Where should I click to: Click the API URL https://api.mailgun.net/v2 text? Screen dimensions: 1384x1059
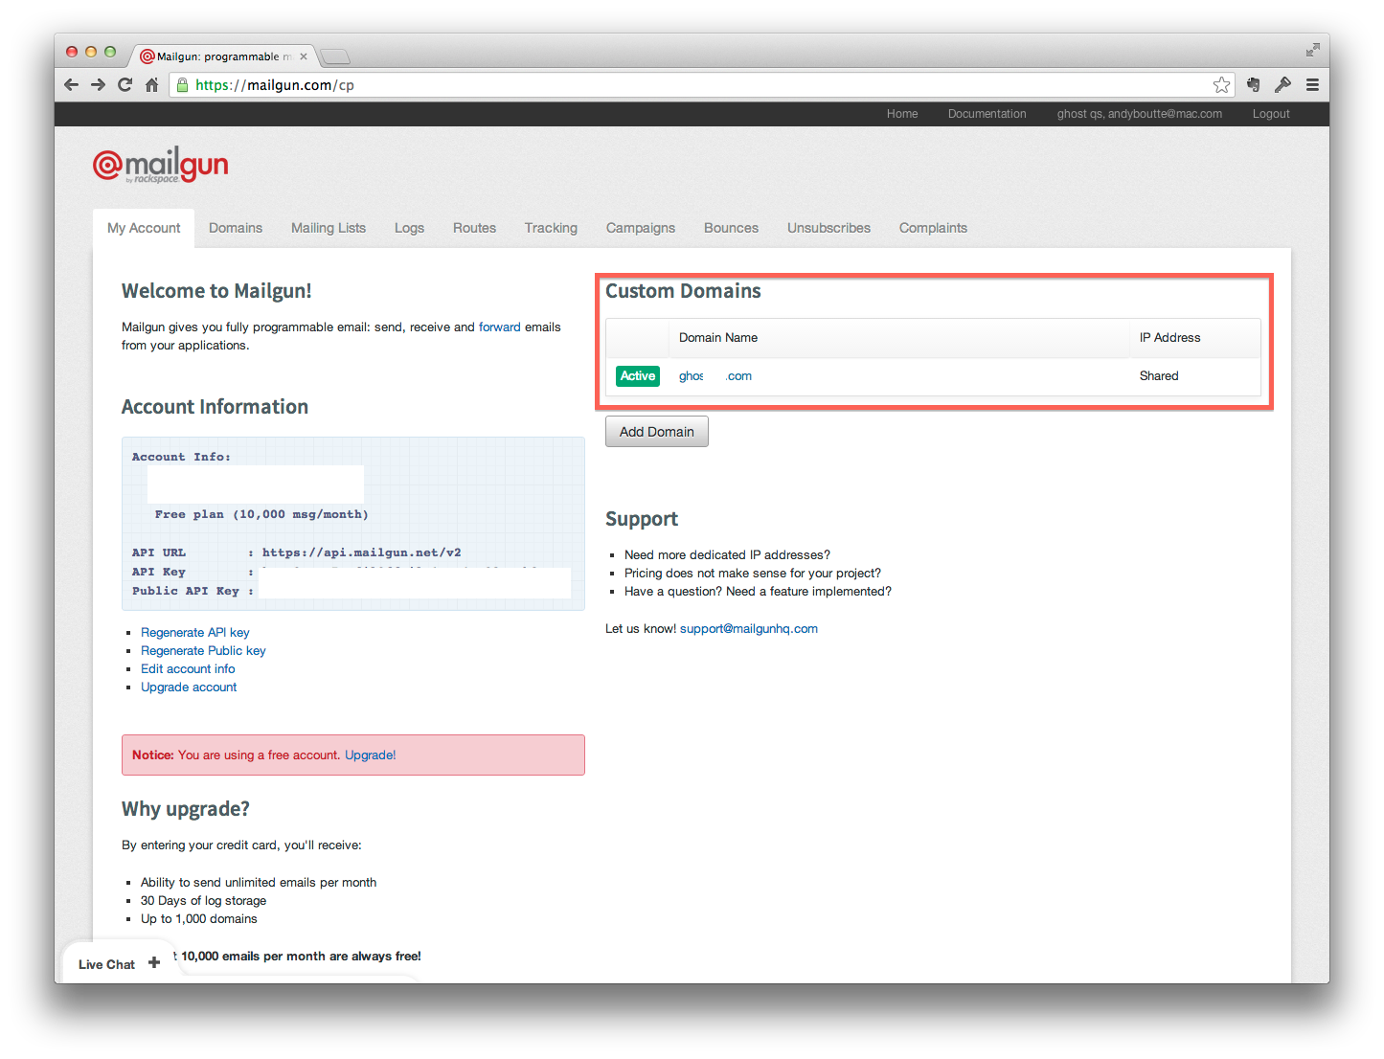pos(362,552)
